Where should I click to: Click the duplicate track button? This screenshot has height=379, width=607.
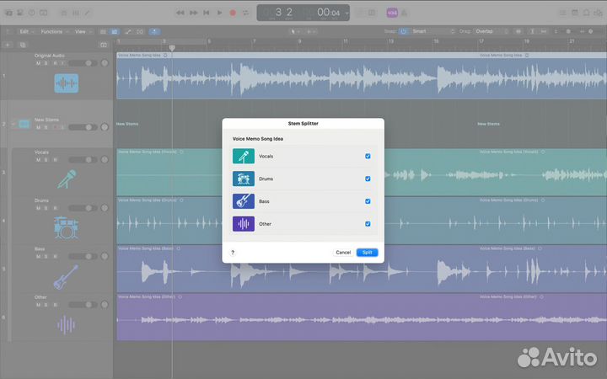[x=23, y=45]
